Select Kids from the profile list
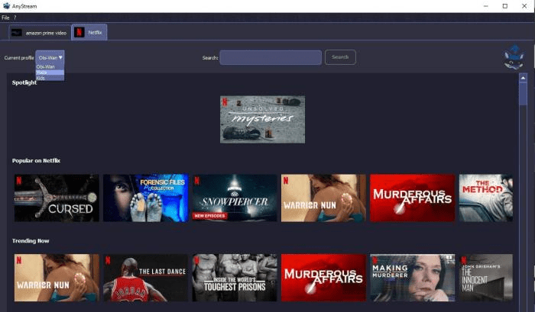The image size is (535, 312). 41,78
